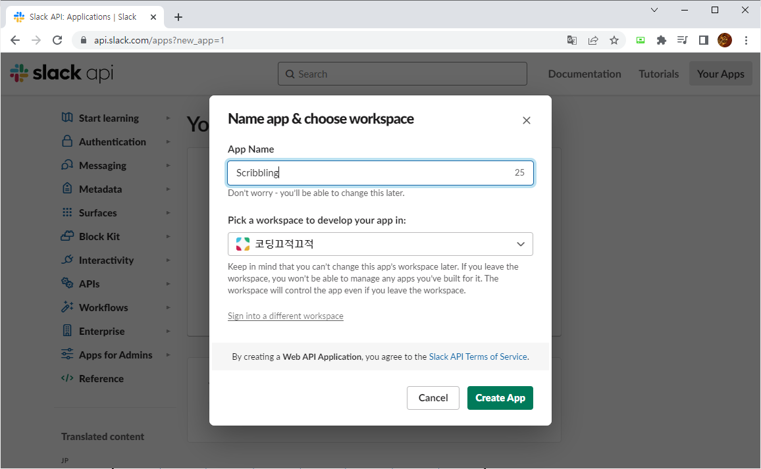Screen dimensions: 761x469
Task: Open the Tutorials nav item
Action: point(658,74)
